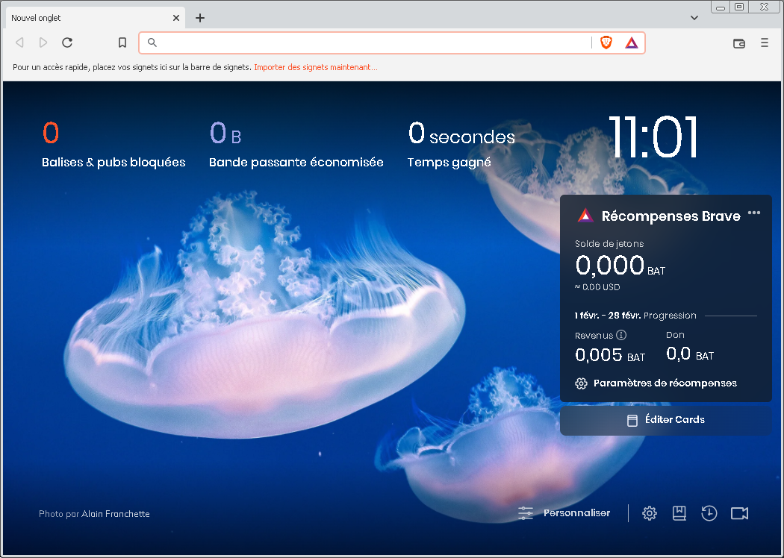Open a new tab with the plus button
Image resolution: width=784 pixels, height=558 pixels.
(x=200, y=18)
